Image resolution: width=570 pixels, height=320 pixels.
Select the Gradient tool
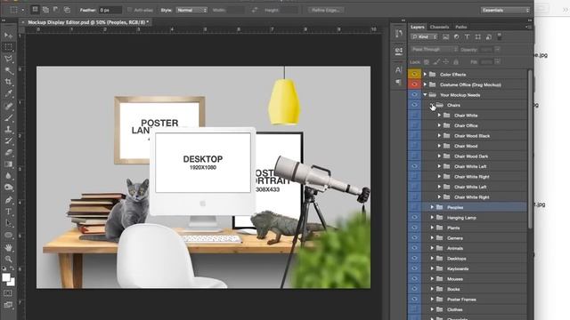pos(8,164)
